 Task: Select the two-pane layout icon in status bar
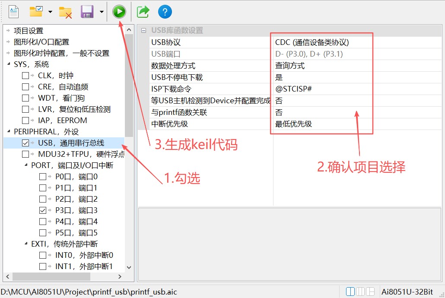coord(350,292)
